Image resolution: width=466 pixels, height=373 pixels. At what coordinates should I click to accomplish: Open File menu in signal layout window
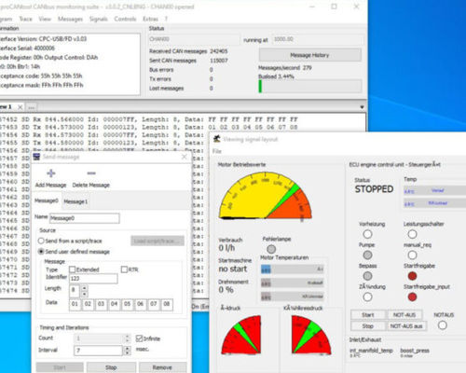coord(217,151)
